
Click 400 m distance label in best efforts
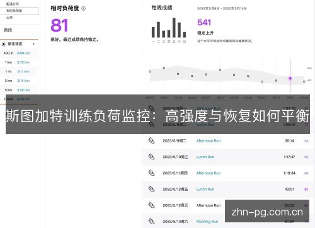pos(8,53)
